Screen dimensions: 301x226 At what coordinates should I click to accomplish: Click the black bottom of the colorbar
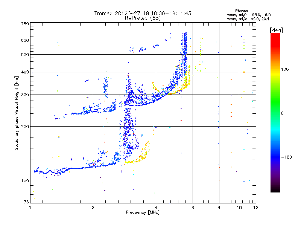(x=275, y=189)
